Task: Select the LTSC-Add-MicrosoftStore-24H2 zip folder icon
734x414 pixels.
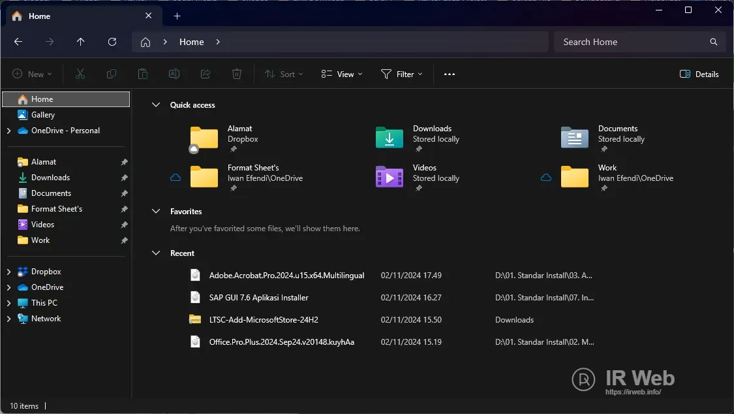Action: (x=194, y=319)
